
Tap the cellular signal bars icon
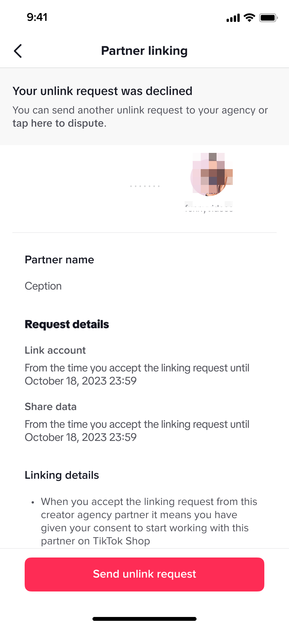click(x=233, y=18)
